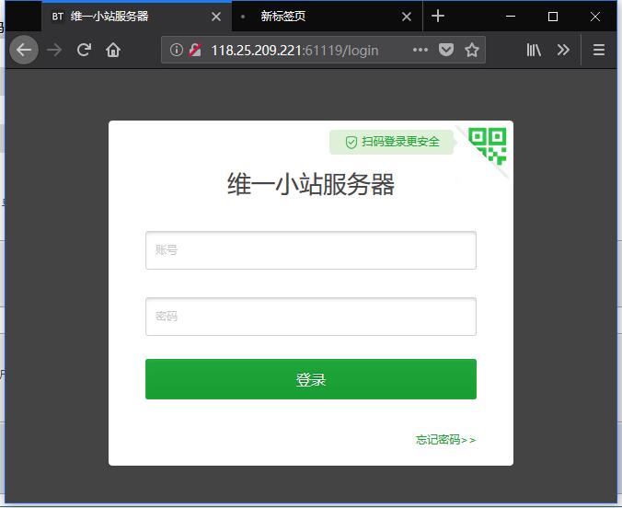The width and height of the screenshot is (622, 508).
Task: Open the Library bookshelf icon
Action: [534, 50]
